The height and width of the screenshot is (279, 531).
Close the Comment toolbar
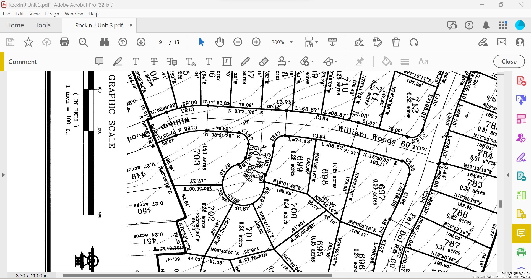(x=509, y=61)
